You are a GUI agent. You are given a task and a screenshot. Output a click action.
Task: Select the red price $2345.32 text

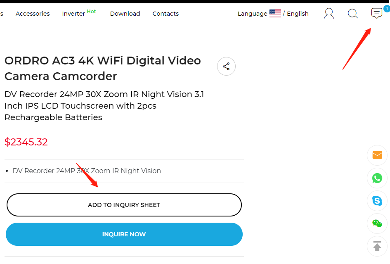tap(26, 142)
